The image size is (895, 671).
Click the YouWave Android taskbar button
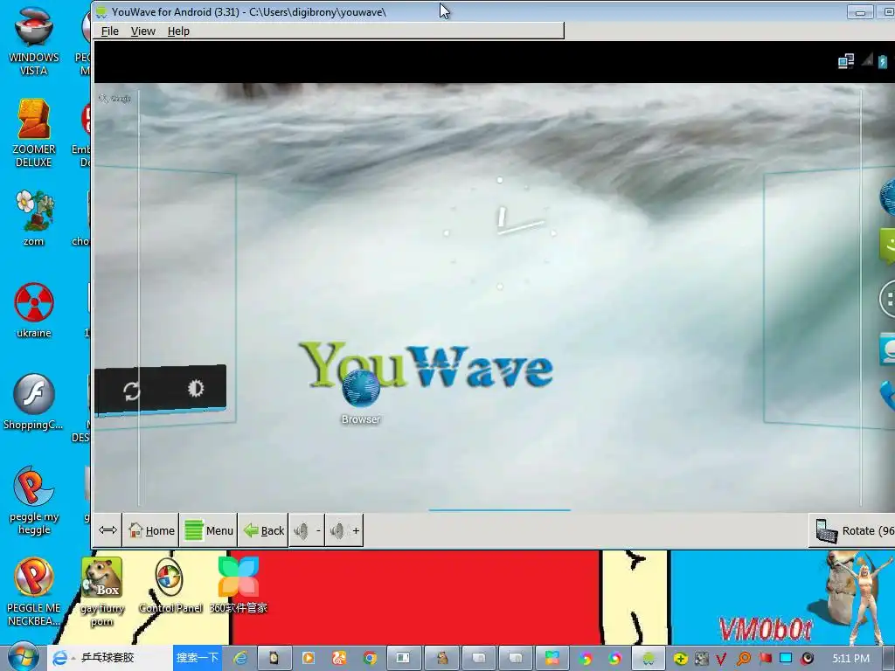(649, 659)
